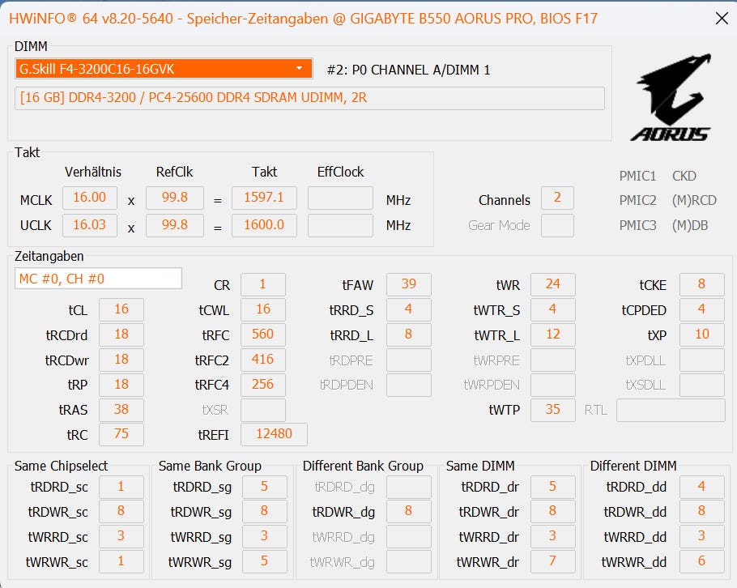This screenshot has width=737, height=588.
Task: Click the tRDRD_sc value field
Action: coord(121,487)
